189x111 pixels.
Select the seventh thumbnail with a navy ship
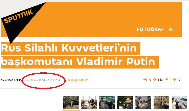(x=179, y=103)
